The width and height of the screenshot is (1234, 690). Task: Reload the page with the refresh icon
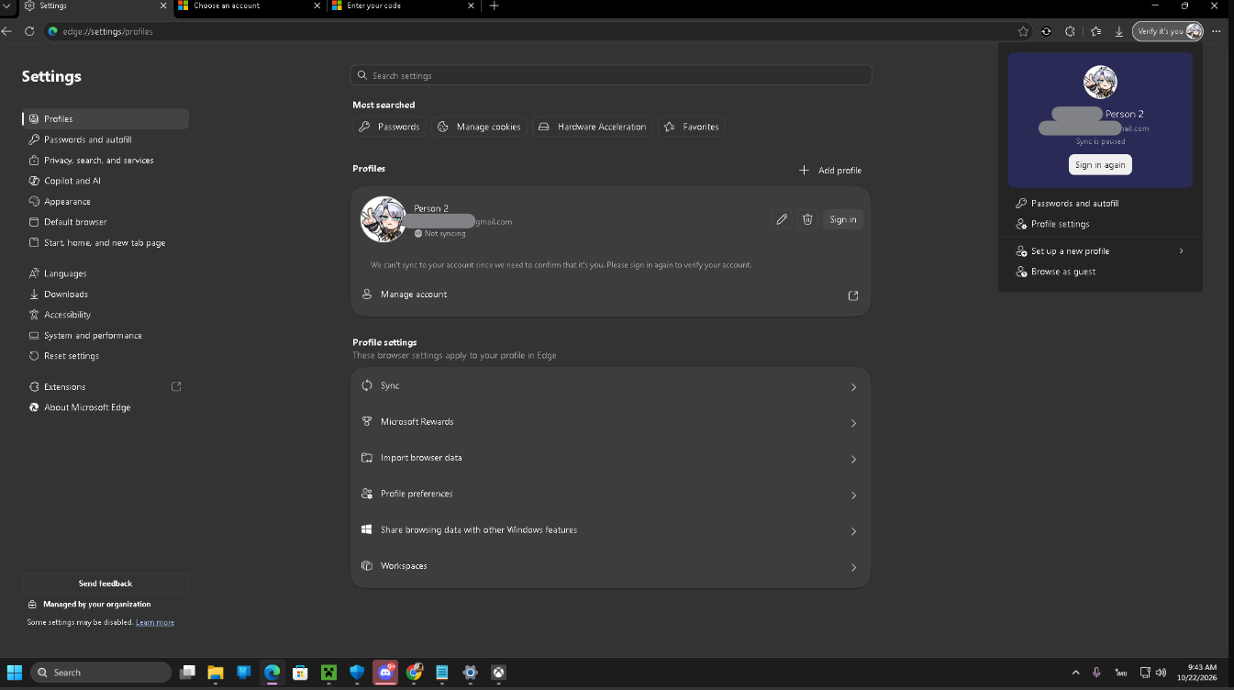[x=29, y=31]
